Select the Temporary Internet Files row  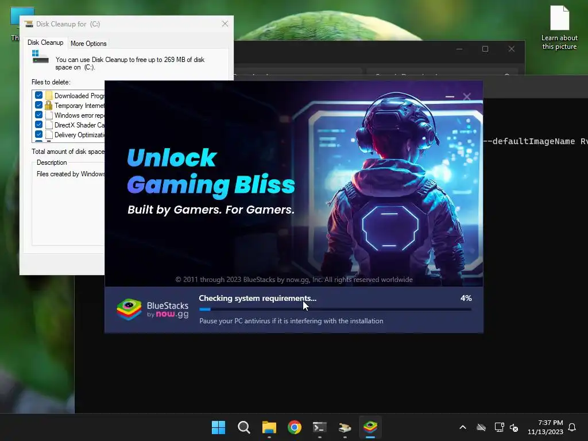69,106
